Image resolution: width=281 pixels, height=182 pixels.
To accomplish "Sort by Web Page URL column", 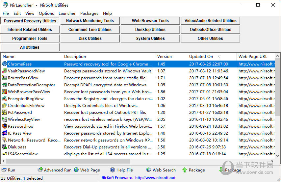I will (256, 57).
